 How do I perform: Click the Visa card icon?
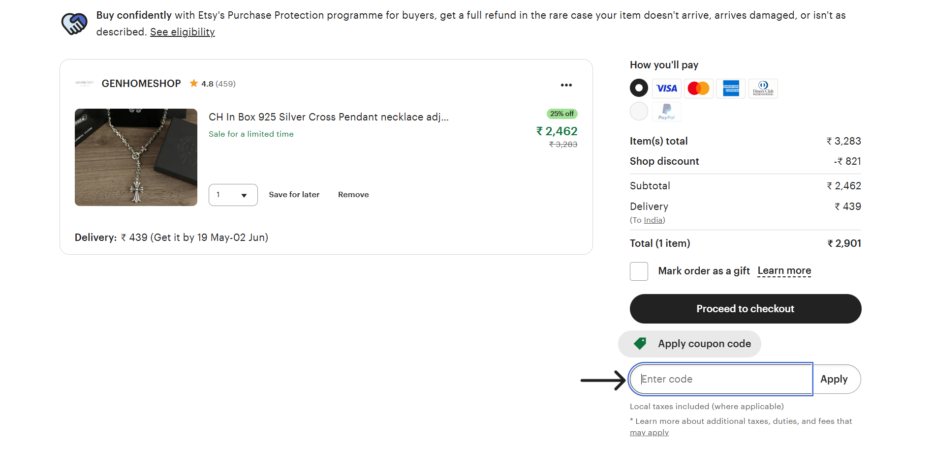pyautogui.click(x=666, y=89)
